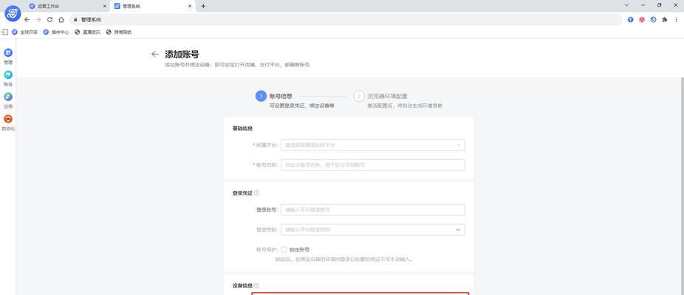Switch to the 运营工作台 tab
This screenshot has height=295, width=684.
pos(66,6)
